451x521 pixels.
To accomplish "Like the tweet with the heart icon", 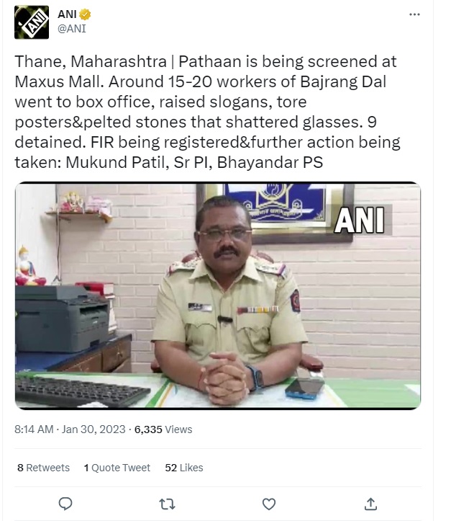I will 269,502.
